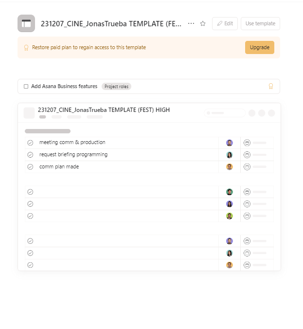Image resolution: width=303 pixels, height=329 pixels.
Task: Click the Edit button
Action: pyautogui.click(x=225, y=23)
